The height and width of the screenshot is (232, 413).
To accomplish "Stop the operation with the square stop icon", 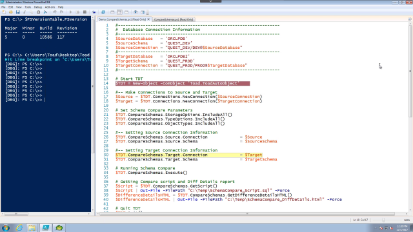I will [85, 12].
